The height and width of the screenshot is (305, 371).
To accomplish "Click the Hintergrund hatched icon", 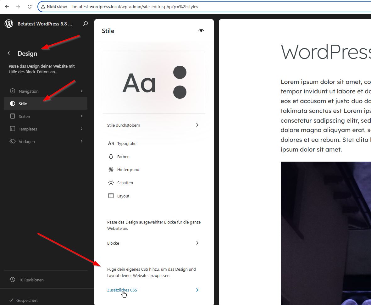I will (111, 169).
